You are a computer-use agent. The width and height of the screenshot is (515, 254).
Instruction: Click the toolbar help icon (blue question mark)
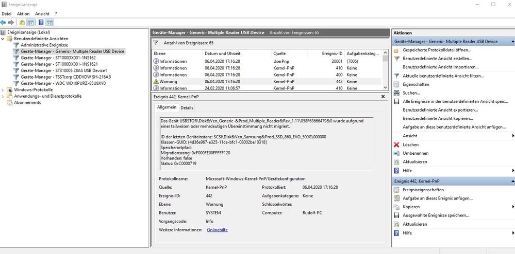pyautogui.click(x=40, y=23)
